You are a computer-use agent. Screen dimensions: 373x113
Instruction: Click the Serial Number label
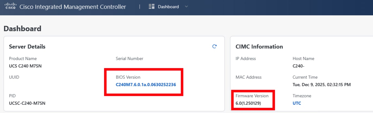(129, 58)
